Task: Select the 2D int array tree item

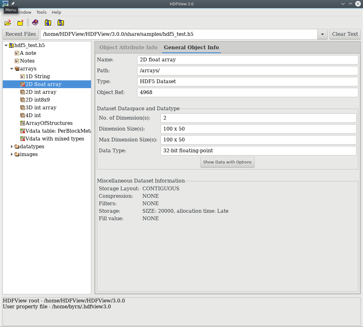Action: point(41,92)
